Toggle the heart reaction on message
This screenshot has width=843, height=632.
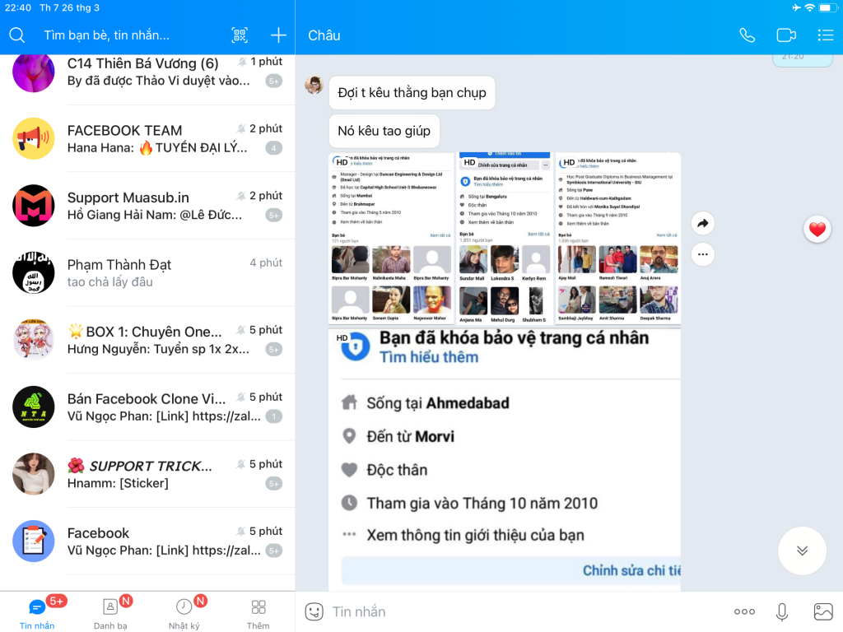click(817, 230)
